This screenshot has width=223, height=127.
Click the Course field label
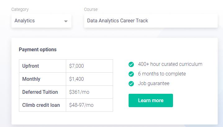pos(91,9)
